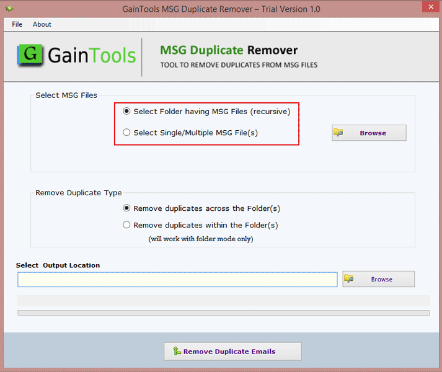
Task: Open the About menu
Action: coord(42,24)
